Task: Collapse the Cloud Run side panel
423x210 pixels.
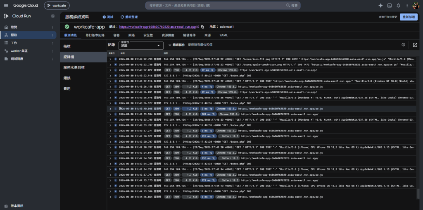Action: tap(53, 16)
